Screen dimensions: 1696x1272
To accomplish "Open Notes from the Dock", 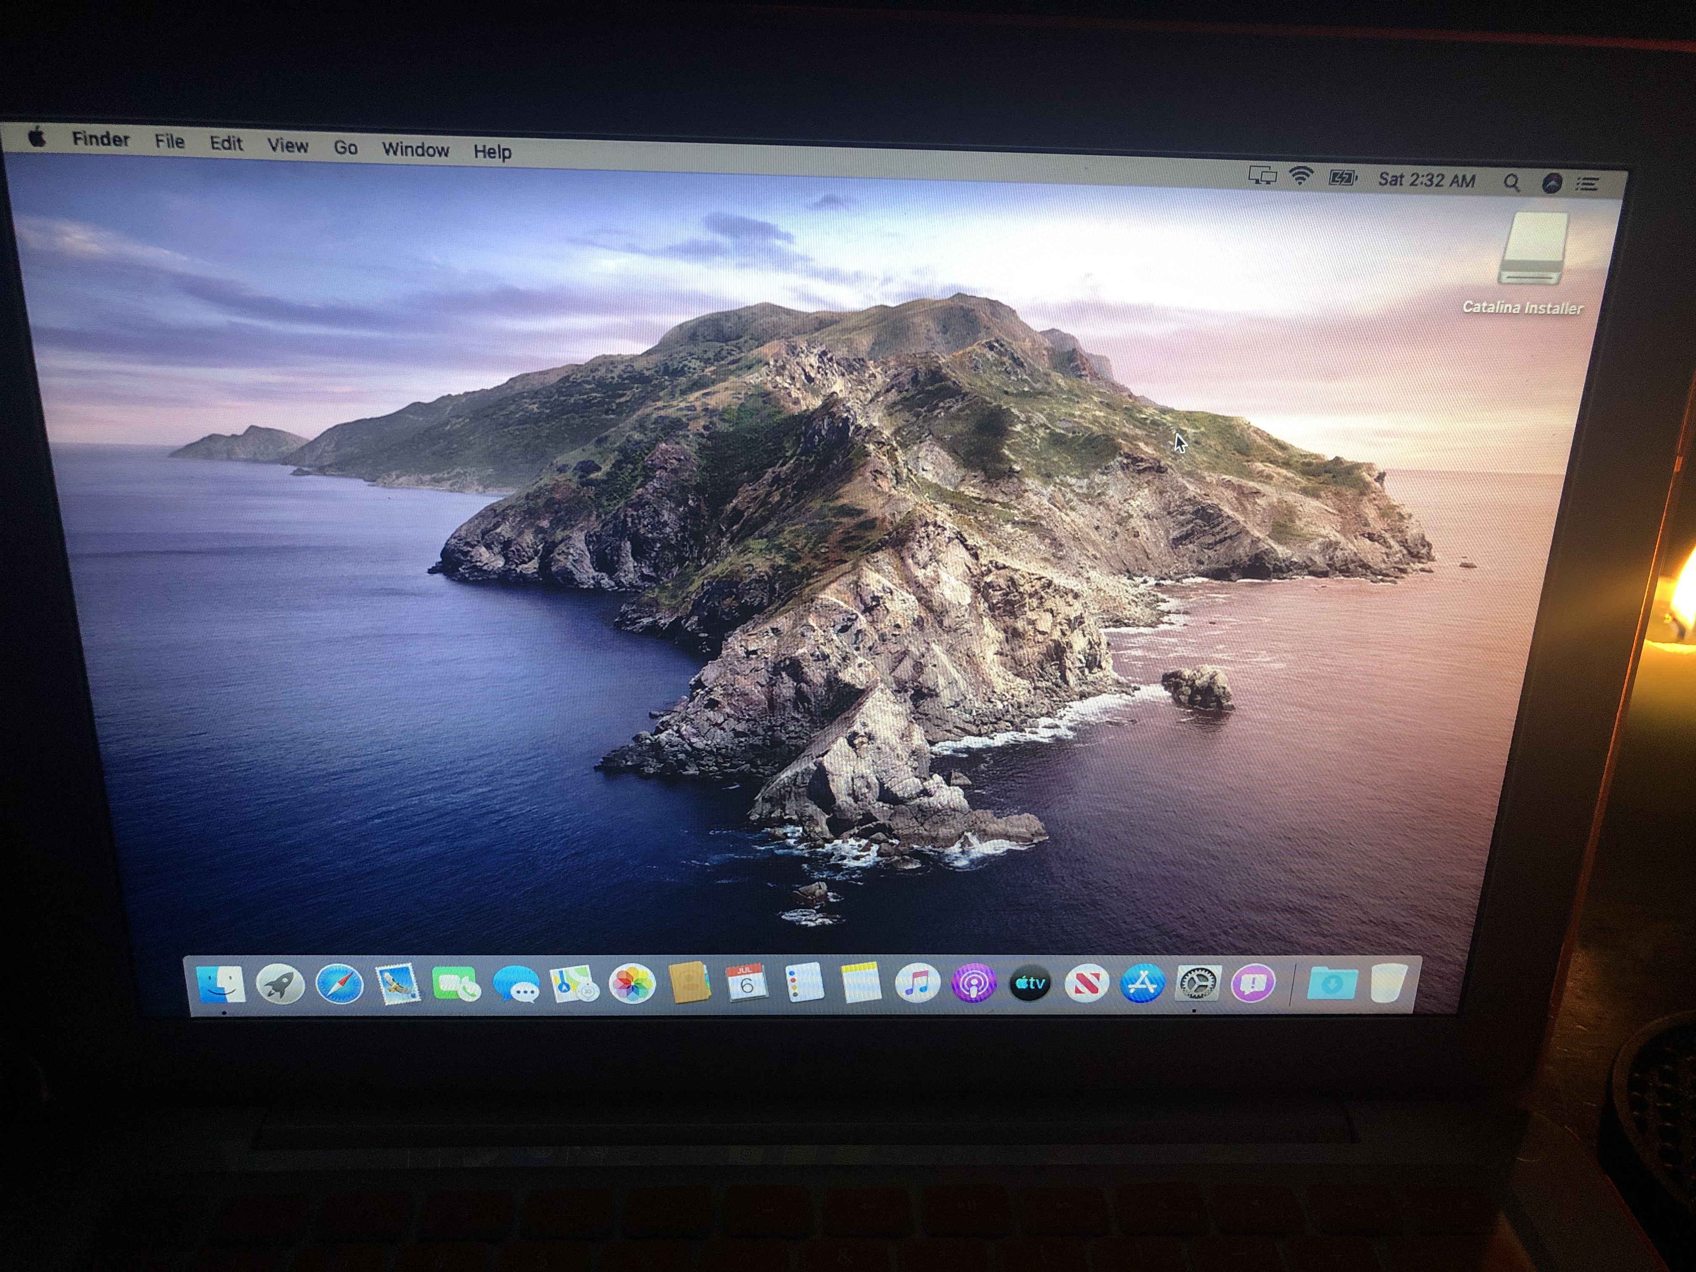I will click(861, 982).
